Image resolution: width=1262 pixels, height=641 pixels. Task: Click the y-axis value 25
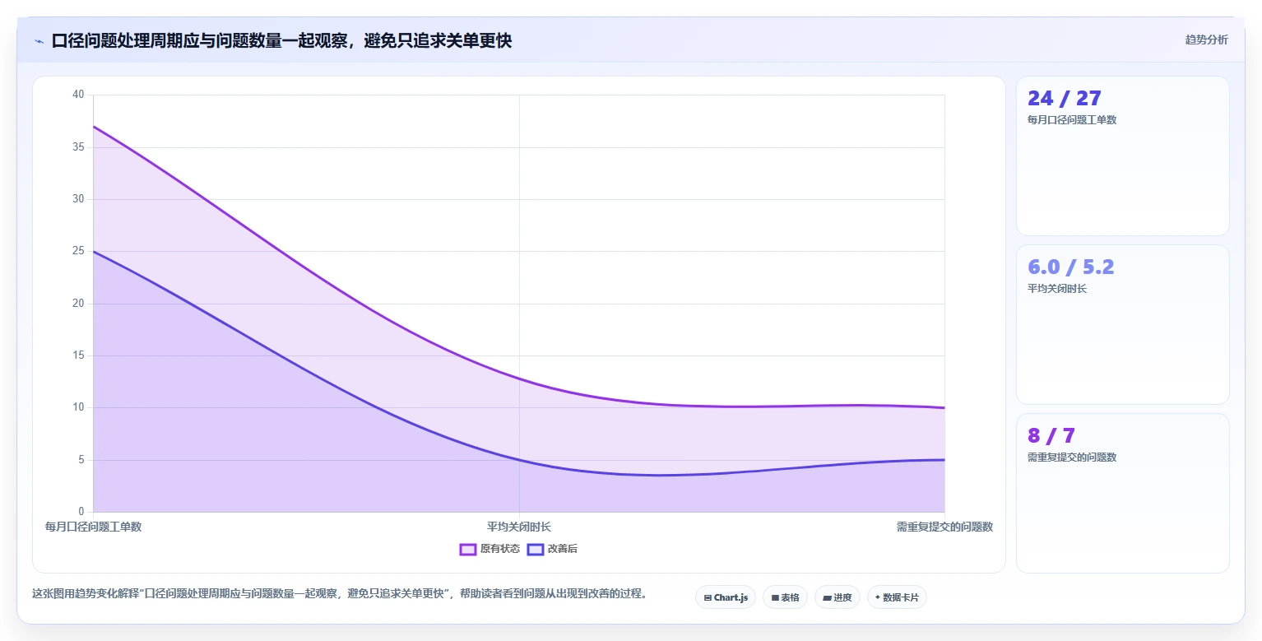78,251
